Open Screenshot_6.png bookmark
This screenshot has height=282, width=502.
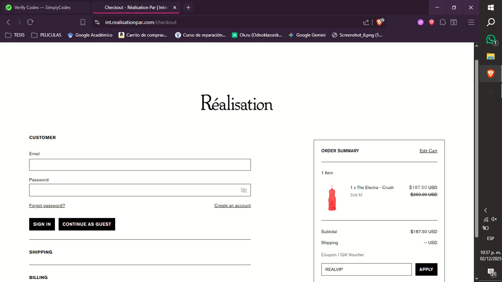(x=357, y=35)
